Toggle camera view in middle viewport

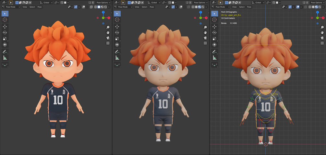(x=205, y=38)
